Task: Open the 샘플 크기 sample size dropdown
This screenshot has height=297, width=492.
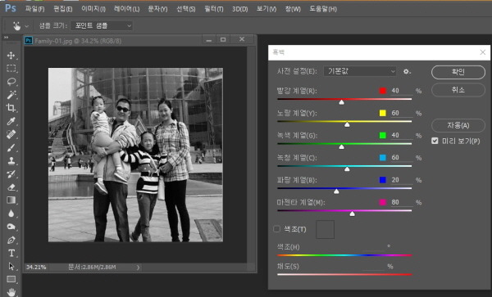Action: (x=102, y=25)
